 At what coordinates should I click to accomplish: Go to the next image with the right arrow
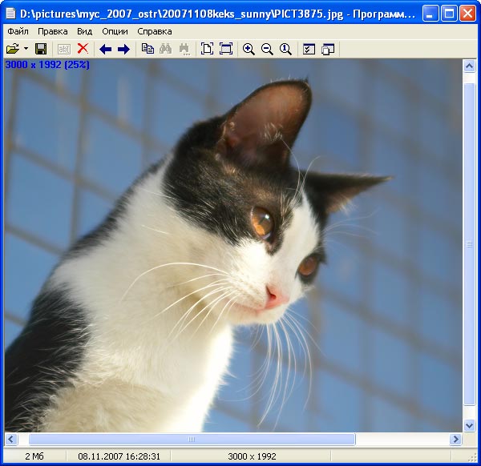click(x=124, y=49)
